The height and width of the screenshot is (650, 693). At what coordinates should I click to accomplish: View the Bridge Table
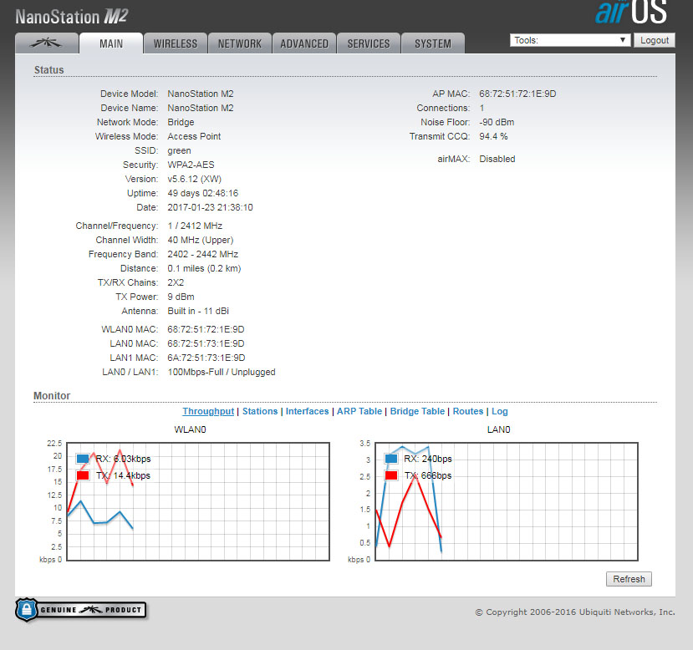[417, 411]
